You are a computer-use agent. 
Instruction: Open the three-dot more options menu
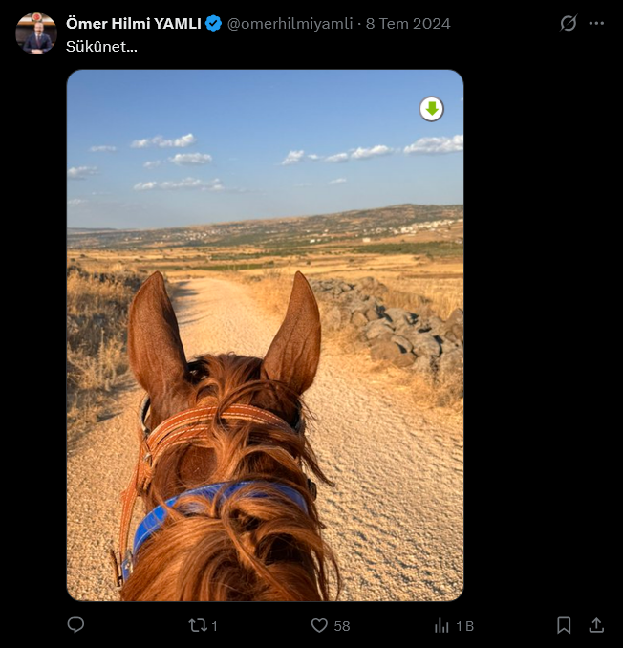[596, 23]
